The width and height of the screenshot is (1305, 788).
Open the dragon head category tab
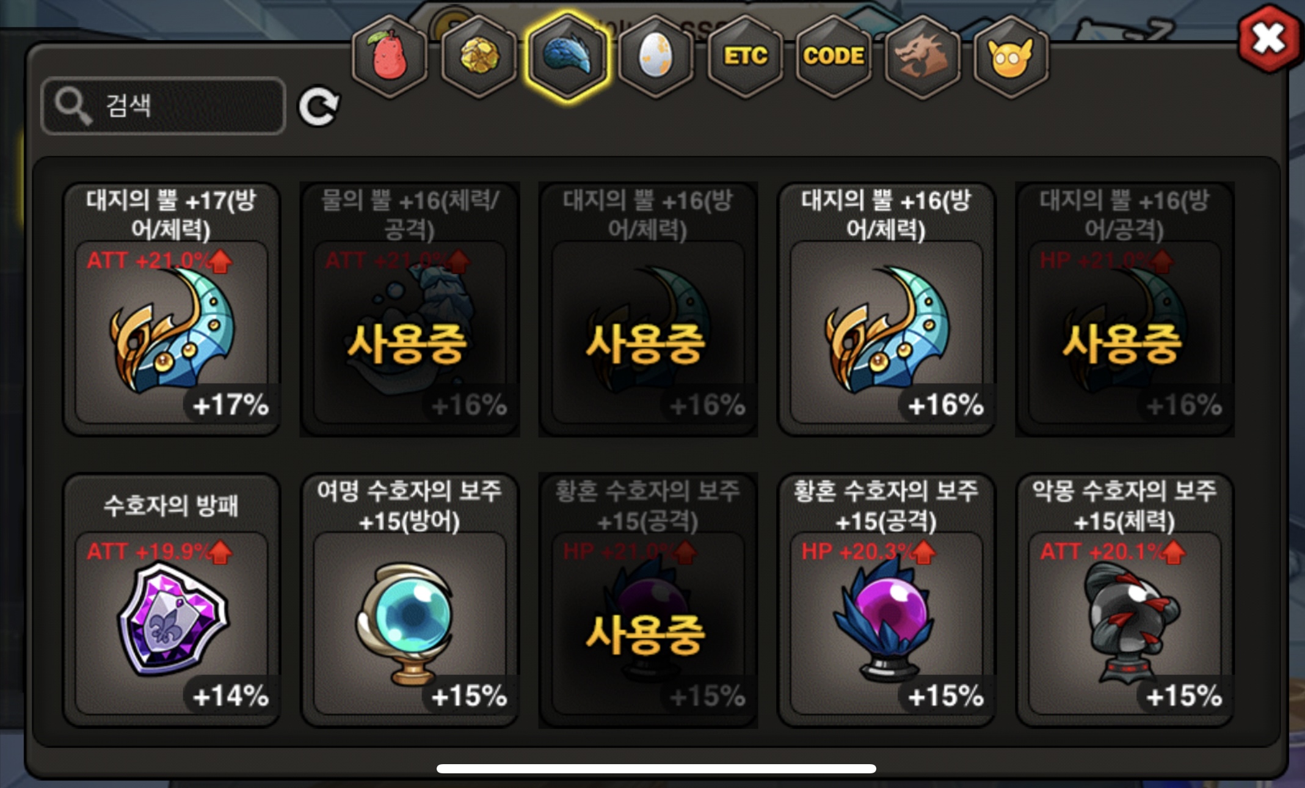(922, 57)
